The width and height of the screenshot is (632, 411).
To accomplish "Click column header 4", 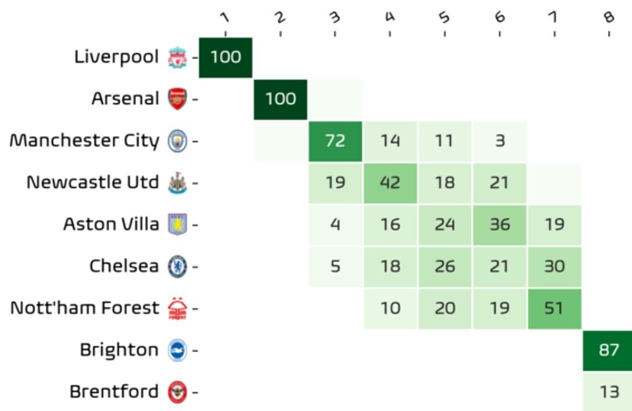I will [x=390, y=17].
